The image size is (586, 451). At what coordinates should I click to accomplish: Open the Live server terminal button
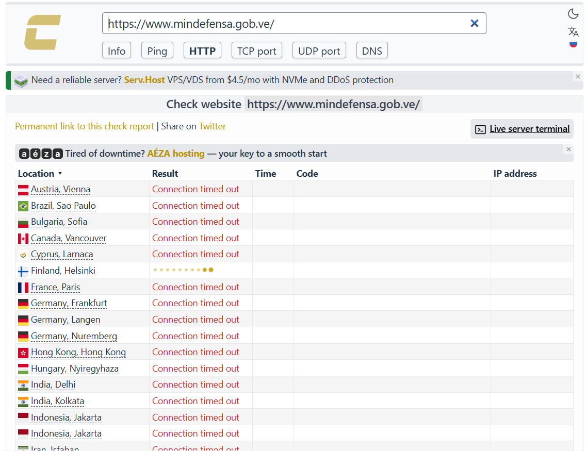tap(522, 129)
